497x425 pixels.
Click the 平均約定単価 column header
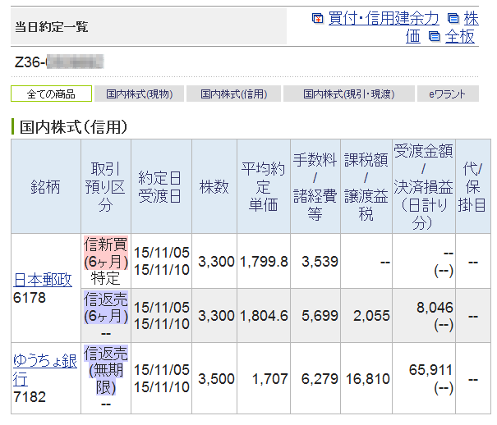click(264, 186)
